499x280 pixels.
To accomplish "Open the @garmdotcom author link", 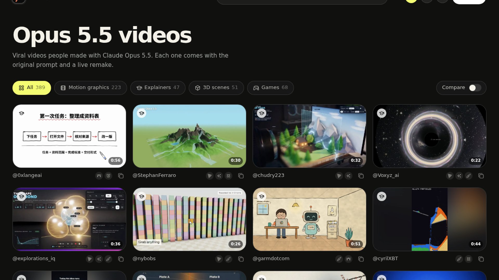I will click(x=271, y=258).
